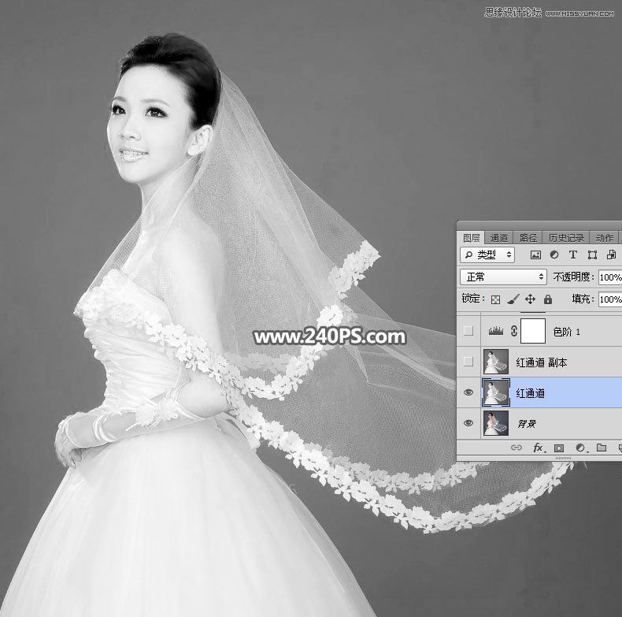The width and height of the screenshot is (622, 617).
Task: Switch to the 历史记录 tab
Action: click(x=566, y=238)
